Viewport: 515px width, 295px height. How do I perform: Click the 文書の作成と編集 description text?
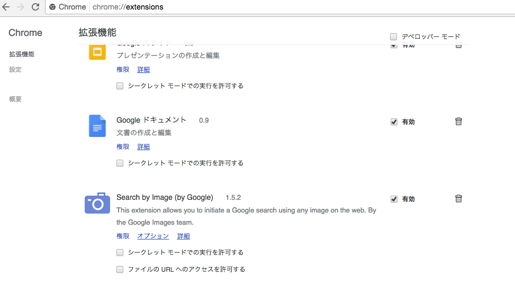click(144, 133)
